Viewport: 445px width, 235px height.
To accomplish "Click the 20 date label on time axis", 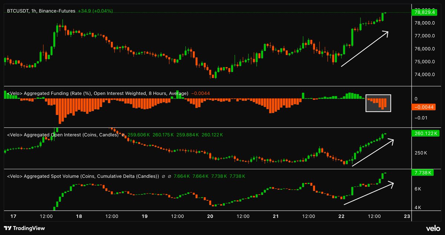I will tap(210, 217).
